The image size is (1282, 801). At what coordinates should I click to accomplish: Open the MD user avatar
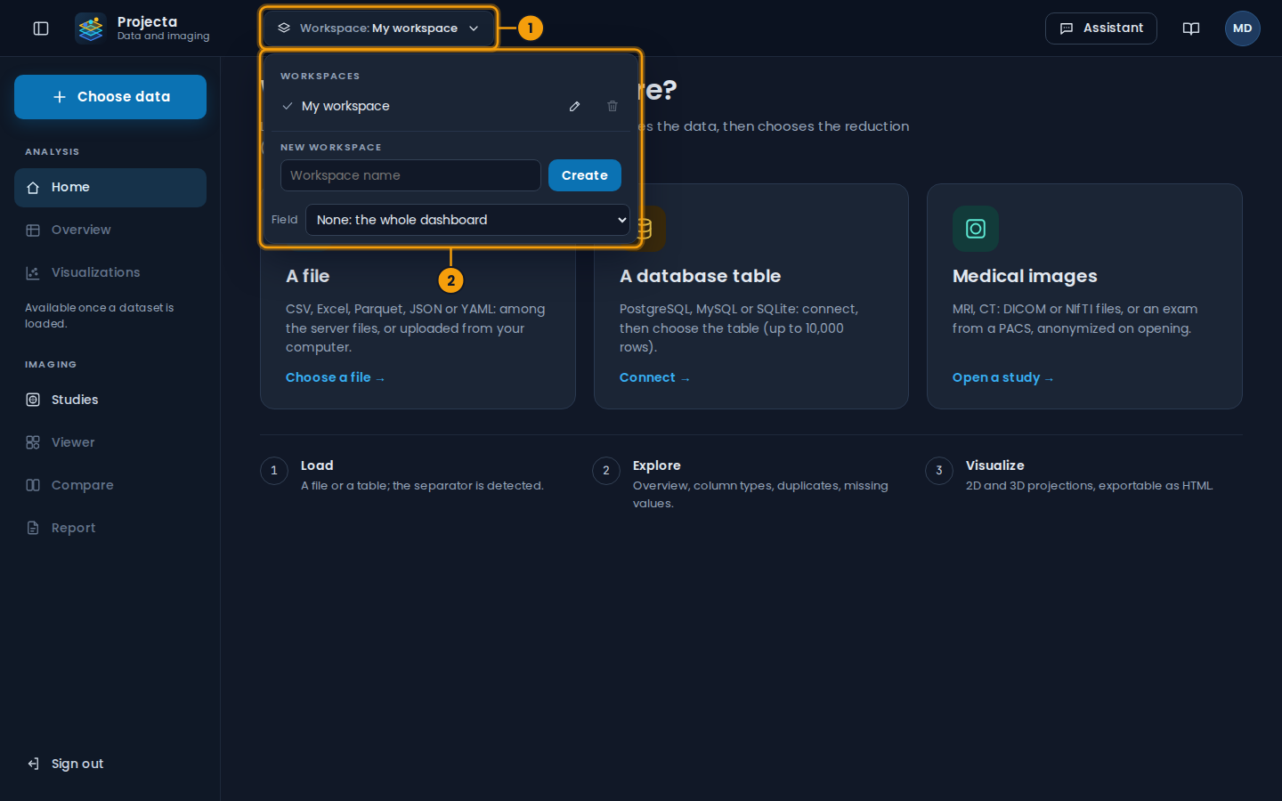click(1243, 28)
